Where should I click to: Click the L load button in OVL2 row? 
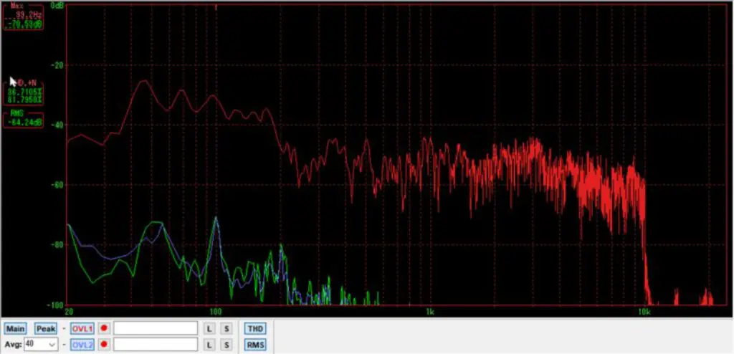(x=210, y=345)
